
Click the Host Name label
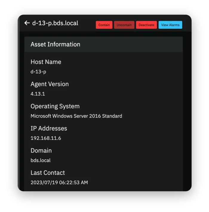[x=46, y=62]
